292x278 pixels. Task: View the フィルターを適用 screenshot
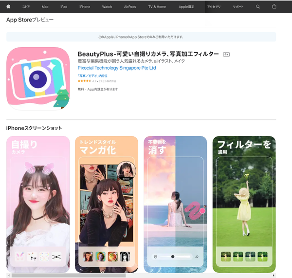coord(244,204)
